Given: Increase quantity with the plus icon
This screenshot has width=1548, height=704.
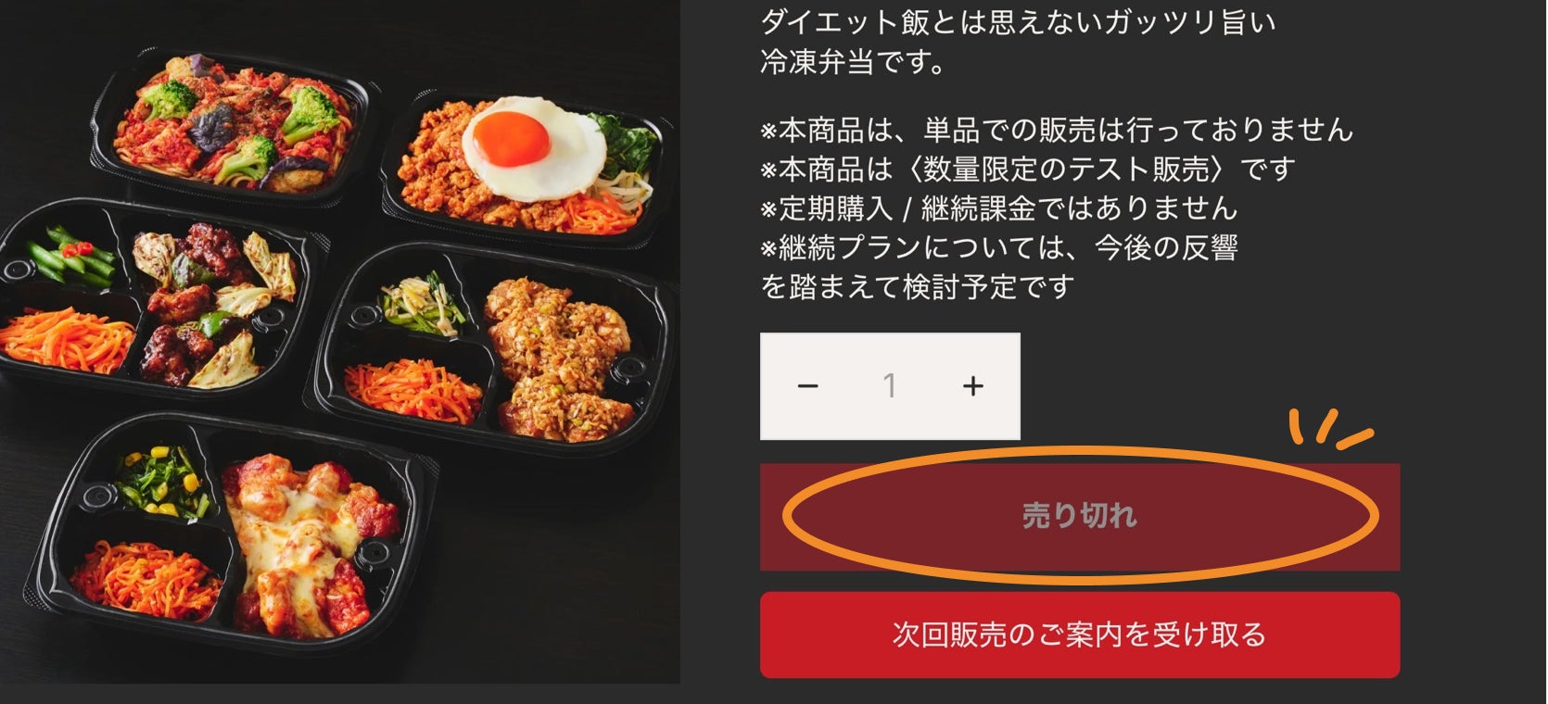Looking at the screenshot, I should [x=972, y=386].
